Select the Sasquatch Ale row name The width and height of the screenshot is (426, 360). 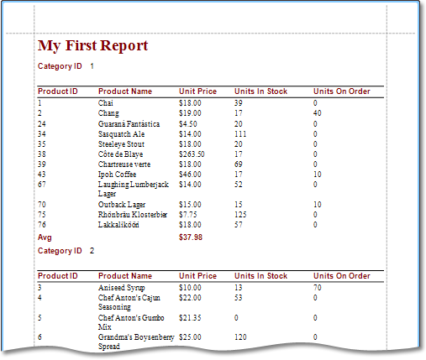(121, 134)
